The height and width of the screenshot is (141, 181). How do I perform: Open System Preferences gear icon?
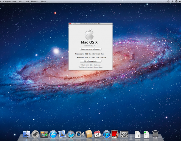(124, 134)
